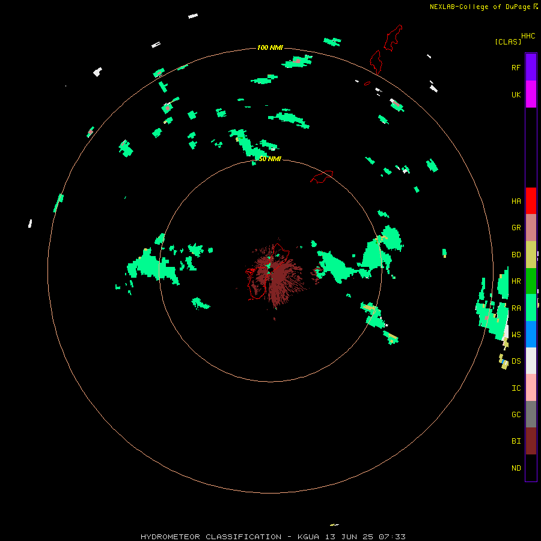Viewport: 541px width, 541px height.
Task: Click the HYDROMETEOR CLASSIFICATION title text
Action: coord(211,537)
